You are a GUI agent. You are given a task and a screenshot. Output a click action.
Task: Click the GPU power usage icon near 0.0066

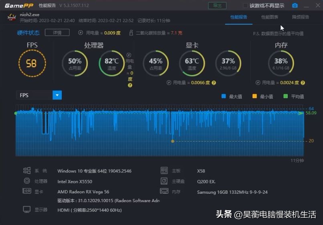[169, 83]
